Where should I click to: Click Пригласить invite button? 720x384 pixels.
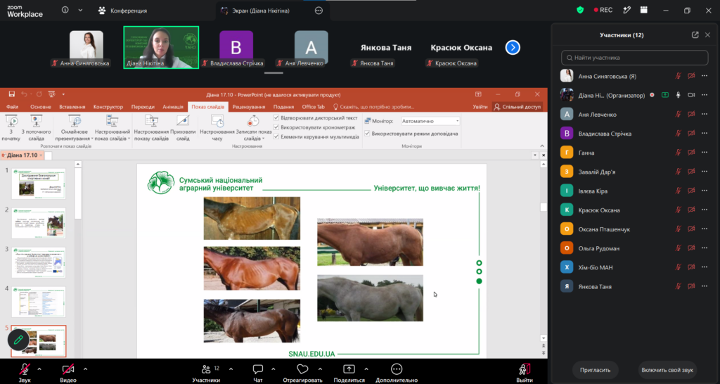595,370
